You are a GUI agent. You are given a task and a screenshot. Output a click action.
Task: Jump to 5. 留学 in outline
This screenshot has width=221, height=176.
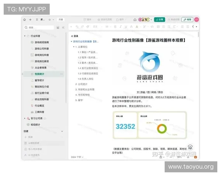79,100
